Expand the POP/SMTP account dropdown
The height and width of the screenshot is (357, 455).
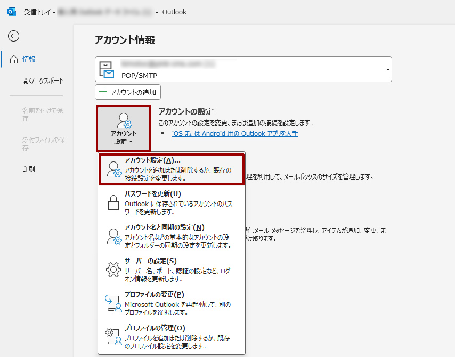click(x=387, y=69)
